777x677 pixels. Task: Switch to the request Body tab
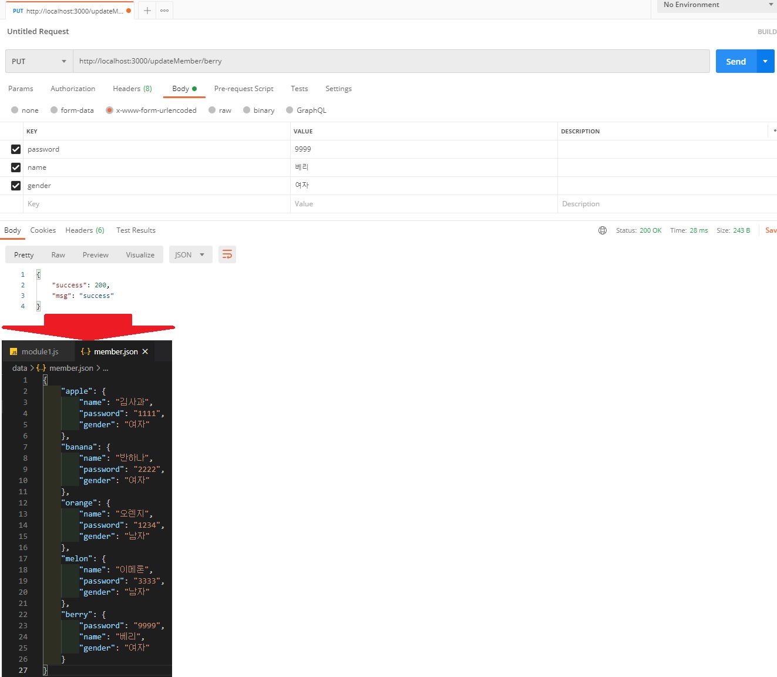pos(184,89)
